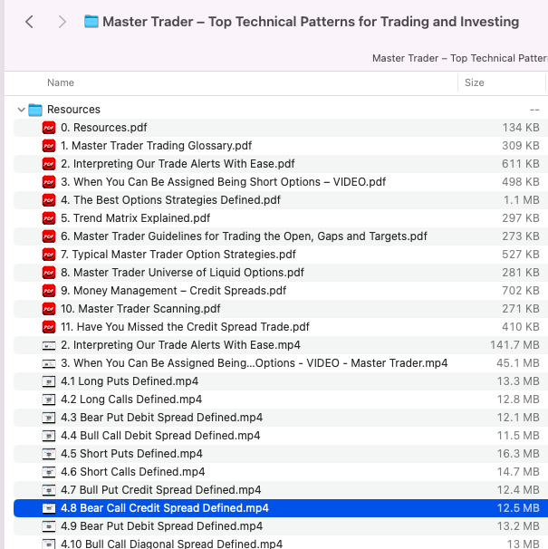Click the blue folder icon in the title

91,22
